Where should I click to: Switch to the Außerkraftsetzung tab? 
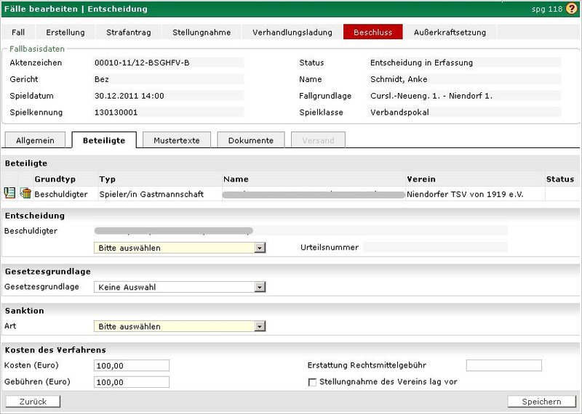[450, 32]
